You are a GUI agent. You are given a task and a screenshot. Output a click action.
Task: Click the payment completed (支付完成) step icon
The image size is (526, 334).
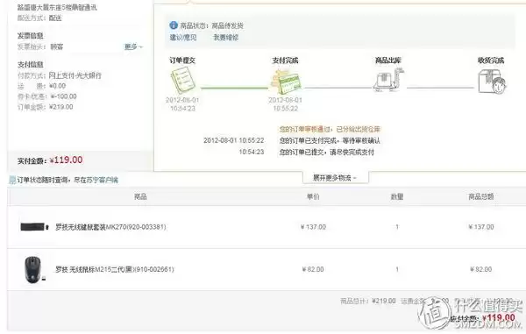[x=286, y=82]
